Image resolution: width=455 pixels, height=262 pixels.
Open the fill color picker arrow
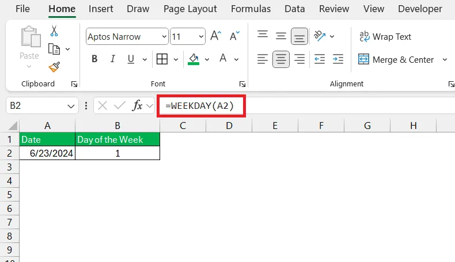click(x=207, y=59)
